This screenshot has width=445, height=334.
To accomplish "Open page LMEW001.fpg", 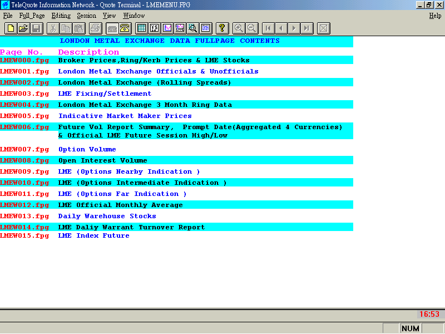I will [24, 72].
